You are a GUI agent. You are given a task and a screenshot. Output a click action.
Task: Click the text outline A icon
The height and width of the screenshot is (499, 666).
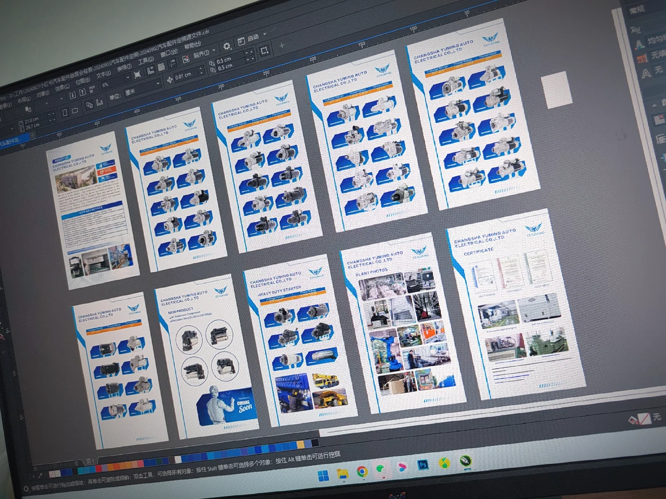pyautogui.click(x=646, y=73)
